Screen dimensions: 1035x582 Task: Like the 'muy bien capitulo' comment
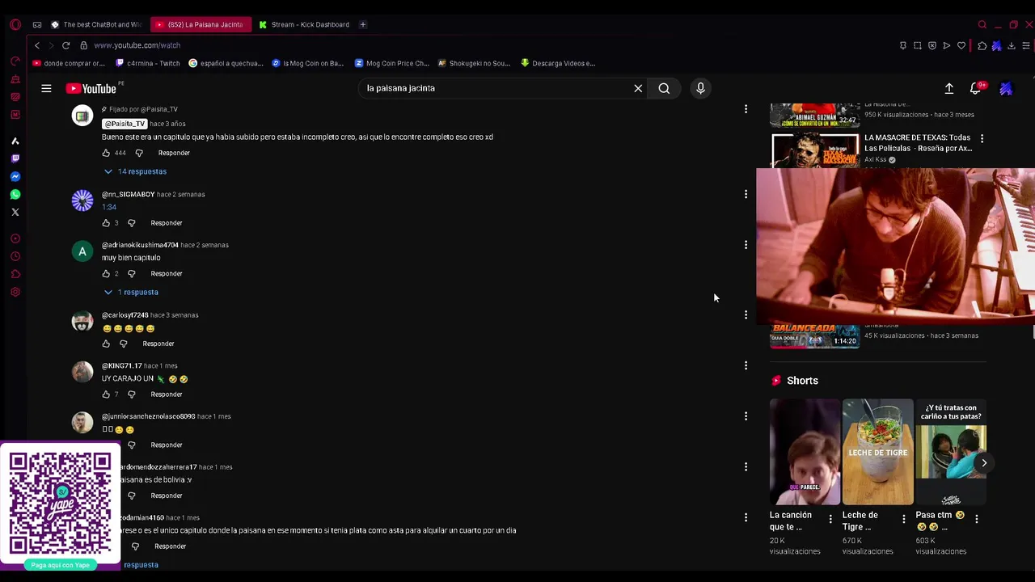pyautogui.click(x=106, y=273)
